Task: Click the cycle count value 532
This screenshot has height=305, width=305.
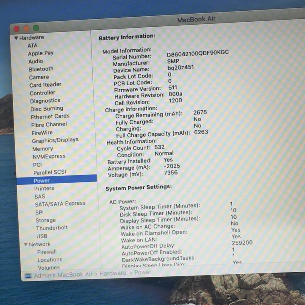Action: point(160,147)
